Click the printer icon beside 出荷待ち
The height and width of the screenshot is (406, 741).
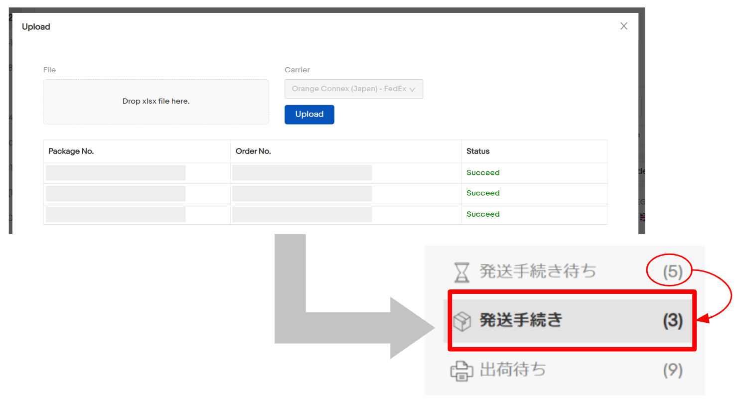pos(461,371)
